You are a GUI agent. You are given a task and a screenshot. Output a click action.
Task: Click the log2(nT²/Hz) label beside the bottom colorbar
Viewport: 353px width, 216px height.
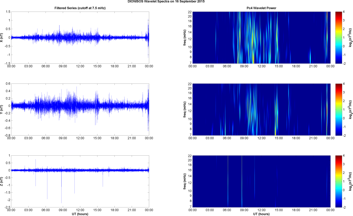pyautogui.click(x=351, y=181)
